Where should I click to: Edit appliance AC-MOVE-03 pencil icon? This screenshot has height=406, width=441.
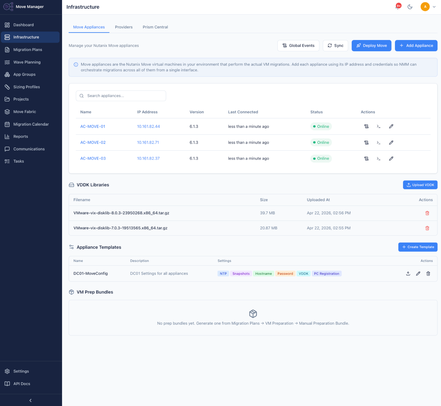(x=391, y=158)
